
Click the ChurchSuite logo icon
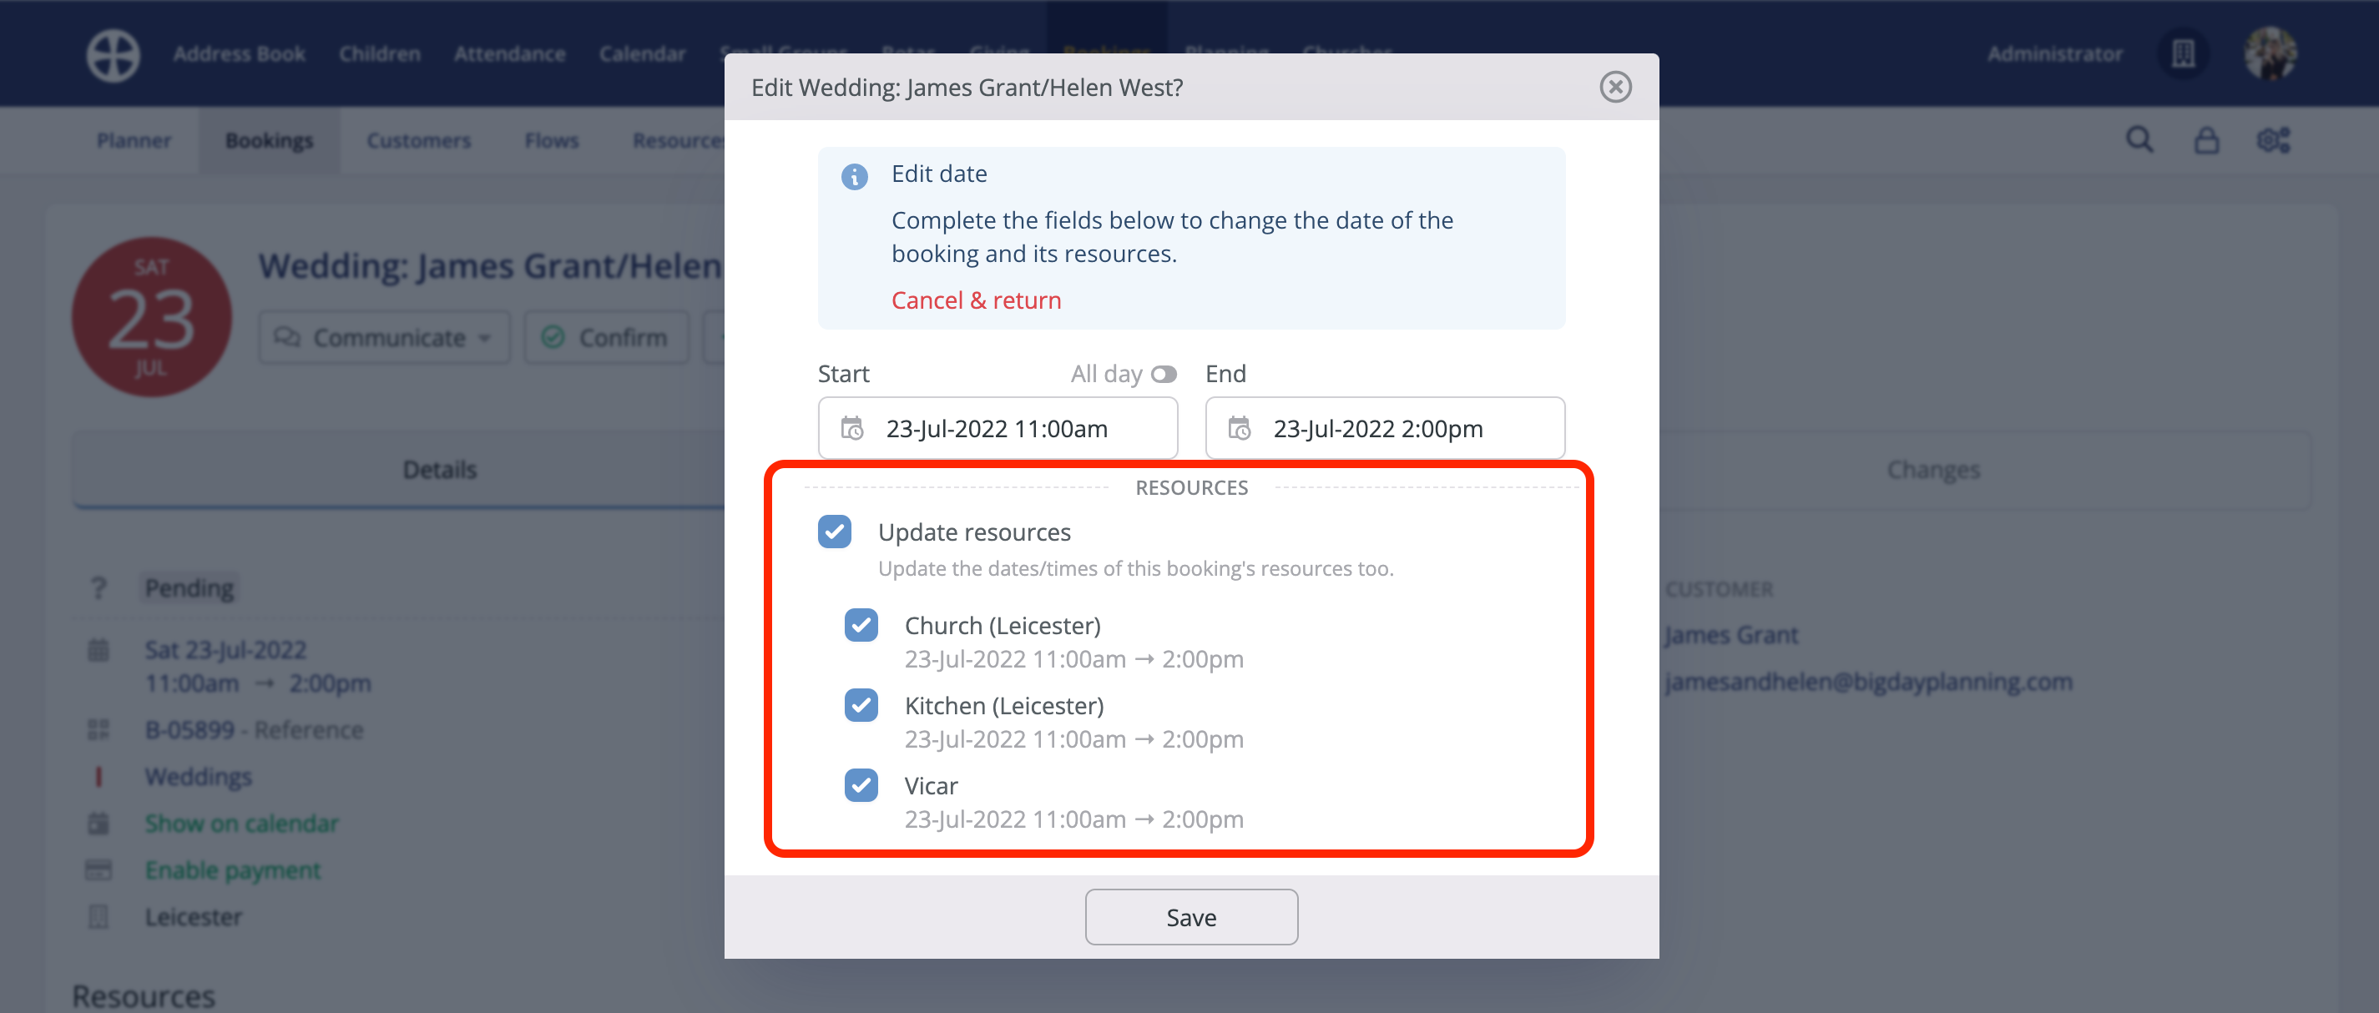coord(112,53)
